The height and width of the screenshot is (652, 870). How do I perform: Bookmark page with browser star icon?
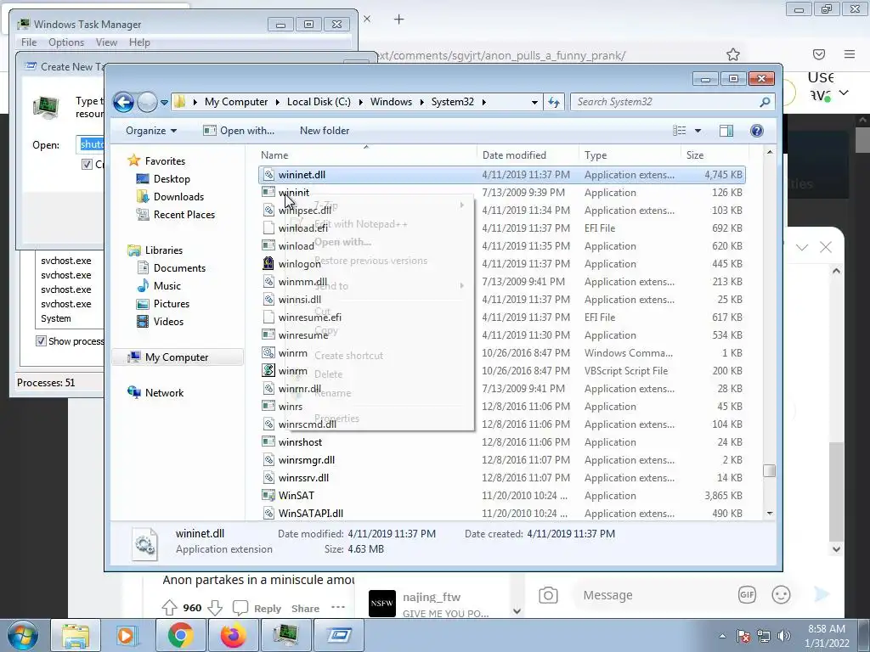tap(733, 54)
